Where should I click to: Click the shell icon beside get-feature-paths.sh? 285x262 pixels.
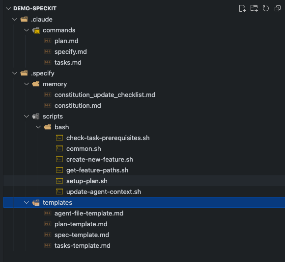coord(59,170)
